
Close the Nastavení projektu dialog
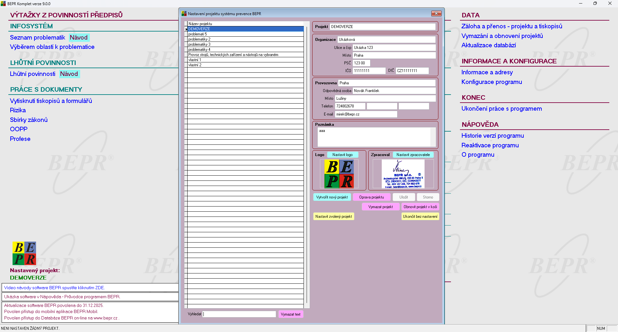tap(436, 14)
